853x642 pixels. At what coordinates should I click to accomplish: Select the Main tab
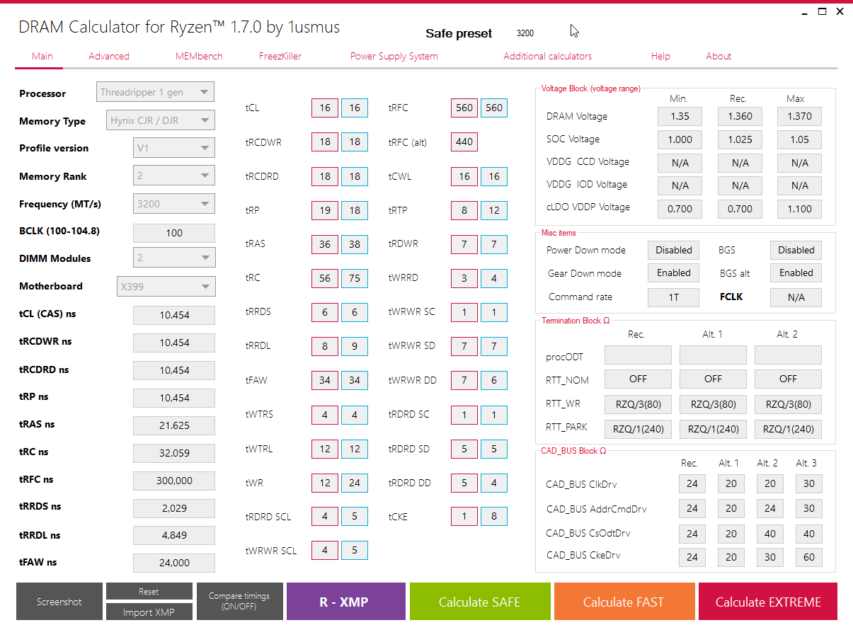pyautogui.click(x=42, y=56)
